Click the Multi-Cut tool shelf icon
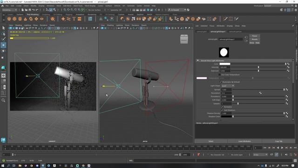The width and height of the screenshot is (298, 168). (x=225, y=19)
